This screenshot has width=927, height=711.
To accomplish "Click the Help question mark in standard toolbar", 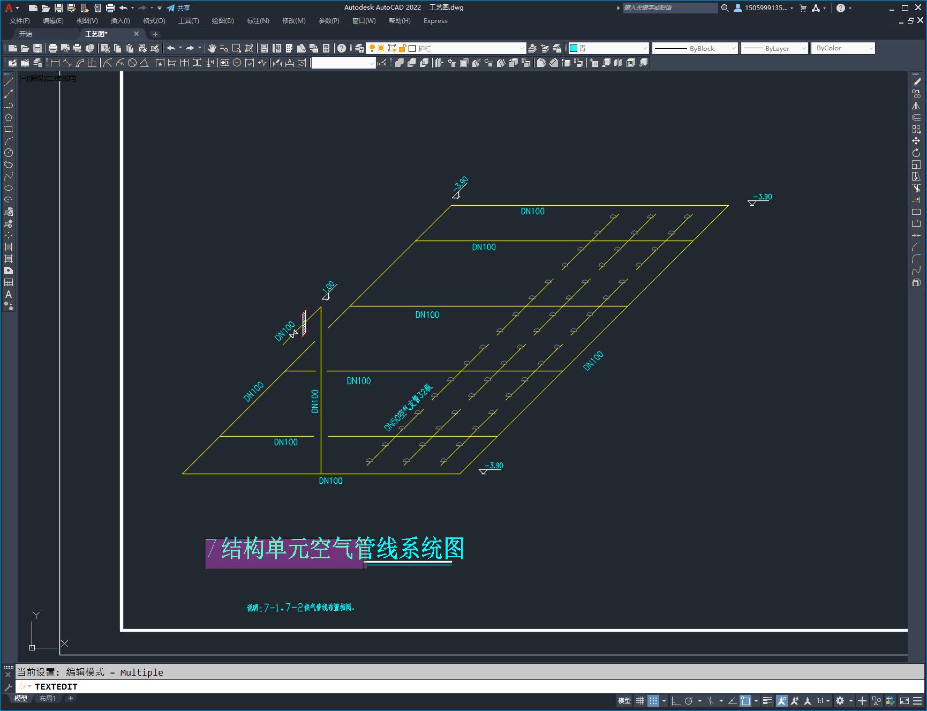I will point(342,48).
